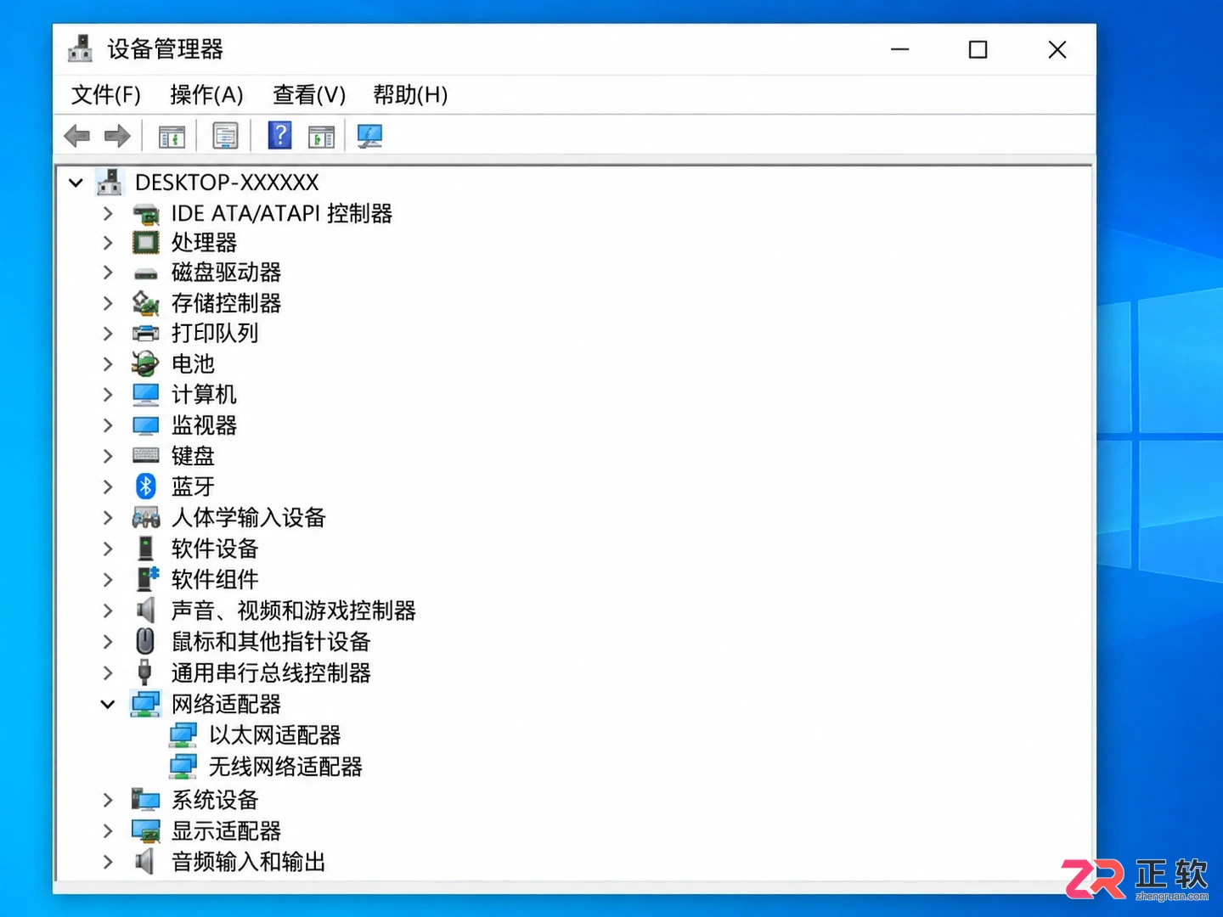The width and height of the screenshot is (1223, 917).
Task: Click the Forward arrow toolbar icon
Action: 117,136
